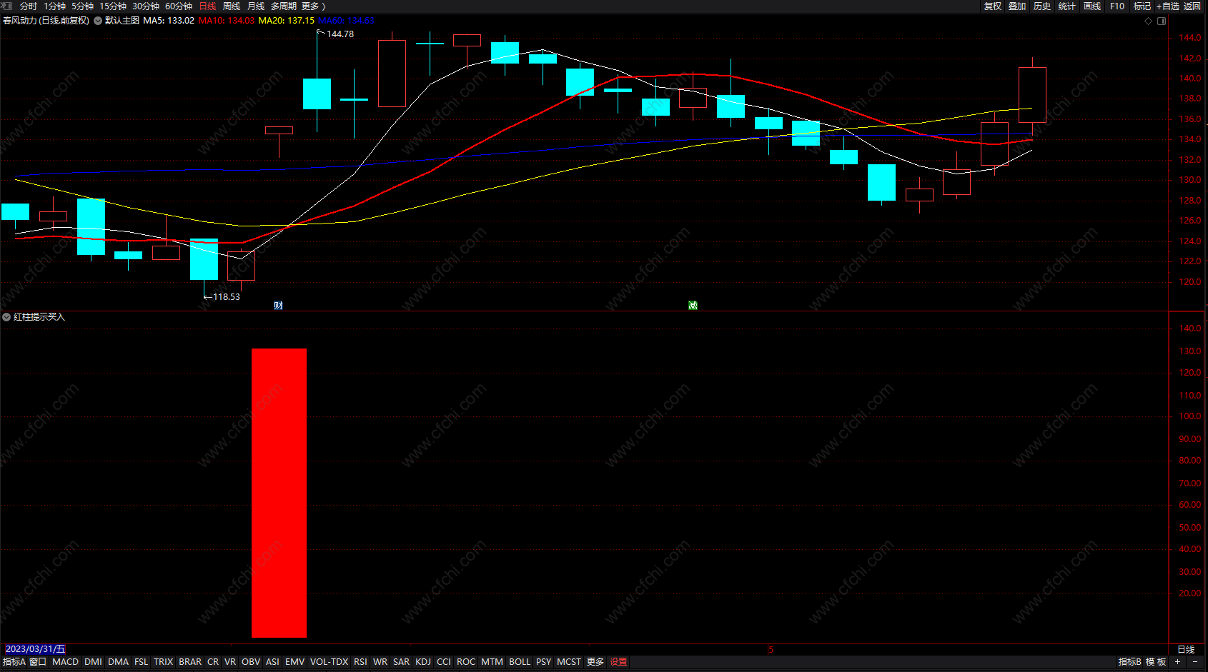Screen dimensions: 1208x672
Task: Expand the 更多 period options
Action: click(313, 6)
